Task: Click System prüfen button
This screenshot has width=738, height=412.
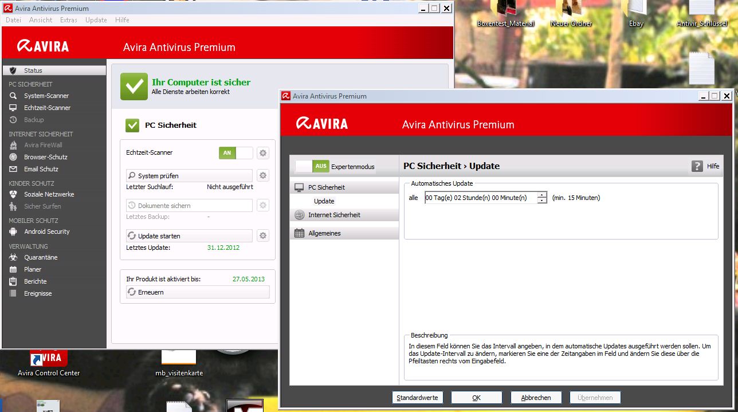Action: pos(189,175)
